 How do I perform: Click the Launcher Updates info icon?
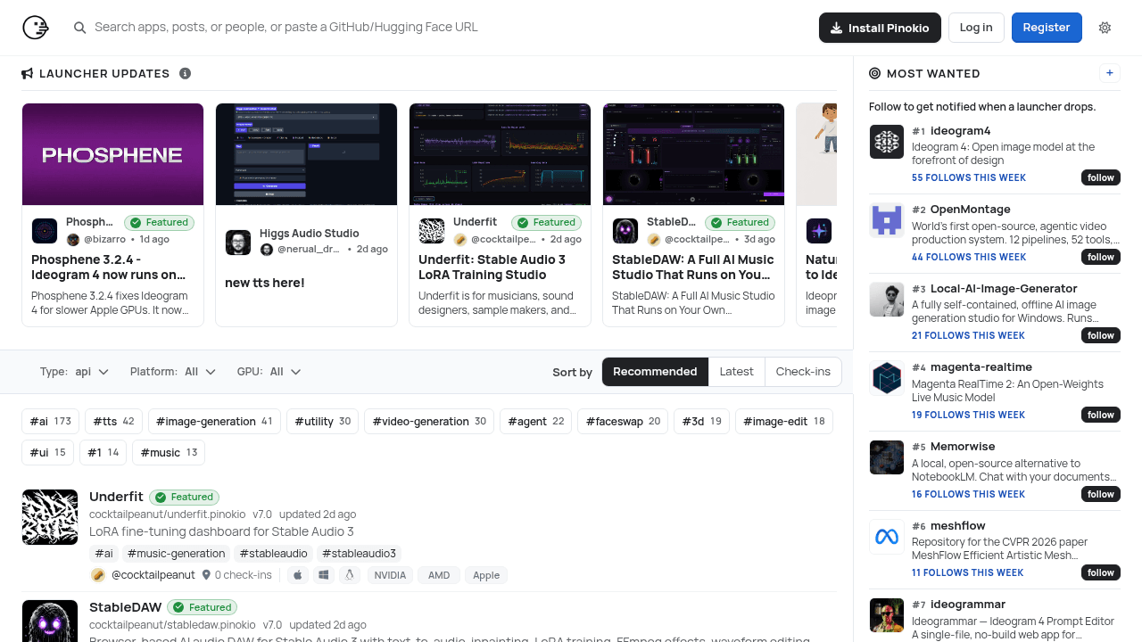point(186,73)
